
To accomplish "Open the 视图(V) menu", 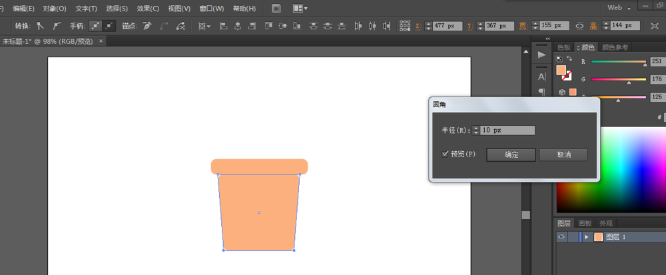I will pos(179,9).
